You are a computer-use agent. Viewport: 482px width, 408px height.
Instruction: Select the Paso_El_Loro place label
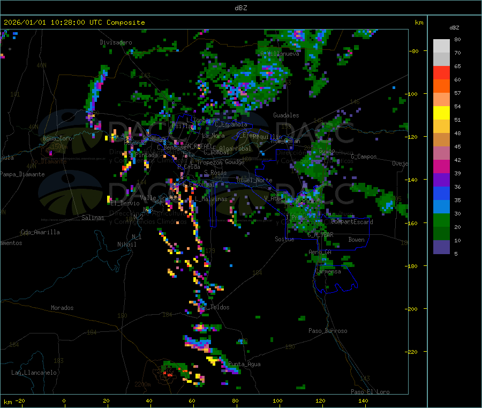pos(371,392)
